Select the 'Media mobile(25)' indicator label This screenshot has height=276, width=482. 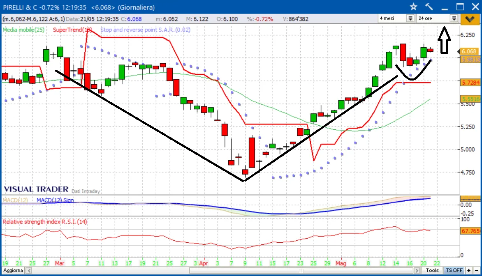pyautogui.click(x=24, y=30)
